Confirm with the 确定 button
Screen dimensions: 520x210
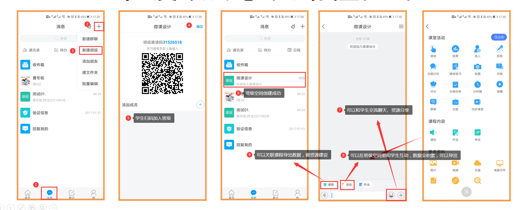[200, 27]
